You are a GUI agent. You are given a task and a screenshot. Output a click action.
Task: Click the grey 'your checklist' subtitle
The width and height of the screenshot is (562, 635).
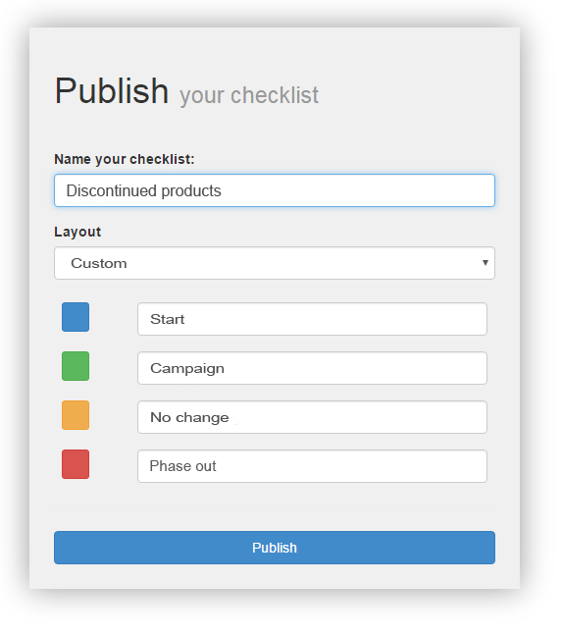coord(249,96)
